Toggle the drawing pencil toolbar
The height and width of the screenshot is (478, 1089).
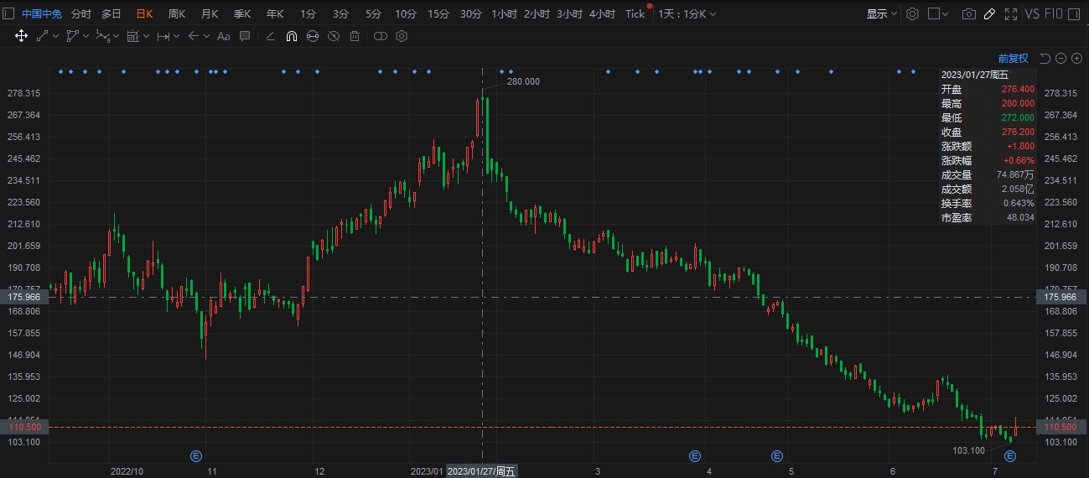tap(989, 14)
